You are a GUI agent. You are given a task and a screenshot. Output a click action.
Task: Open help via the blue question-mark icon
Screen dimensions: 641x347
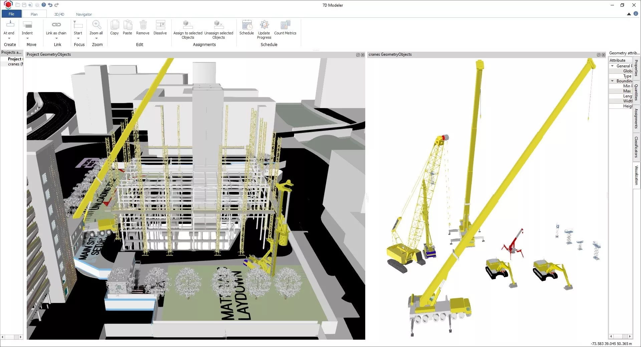coord(44,5)
